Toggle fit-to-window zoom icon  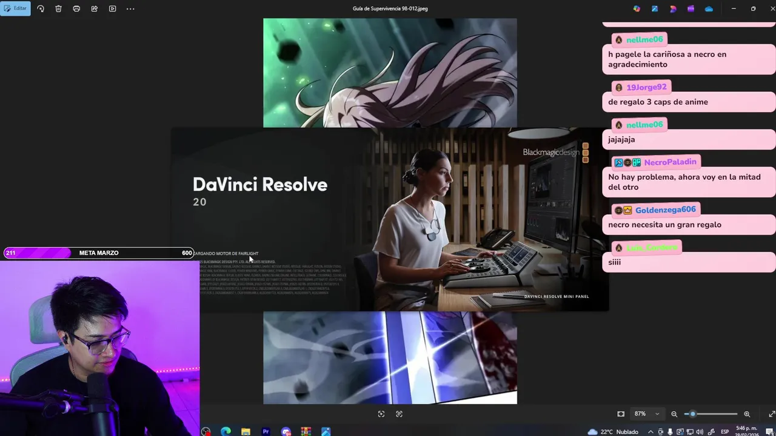click(621, 414)
